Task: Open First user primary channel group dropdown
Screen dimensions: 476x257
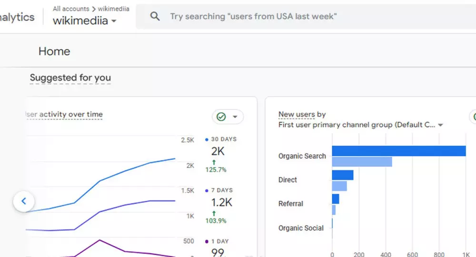Action: [440, 125]
